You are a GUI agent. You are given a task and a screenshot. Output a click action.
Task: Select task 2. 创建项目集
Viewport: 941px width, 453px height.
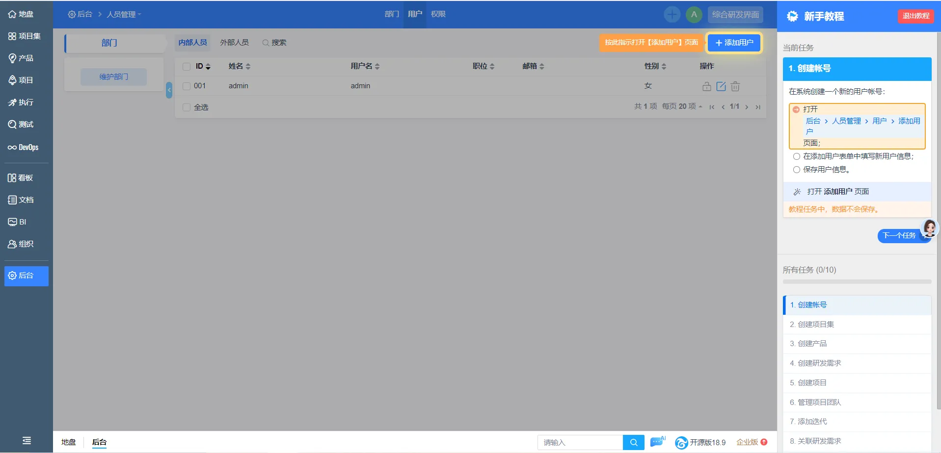tap(857, 325)
